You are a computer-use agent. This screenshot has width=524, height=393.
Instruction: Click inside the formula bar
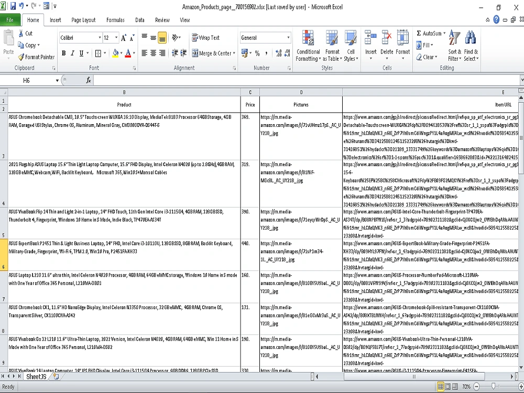click(x=307, y=80)
